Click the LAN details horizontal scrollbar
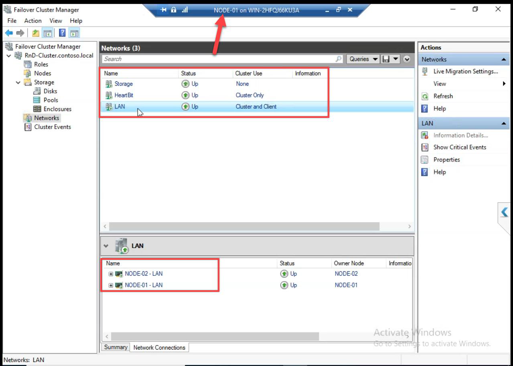The height and width of the screenshot is (366, 513). pyautogui.click(x=215, y=336)
